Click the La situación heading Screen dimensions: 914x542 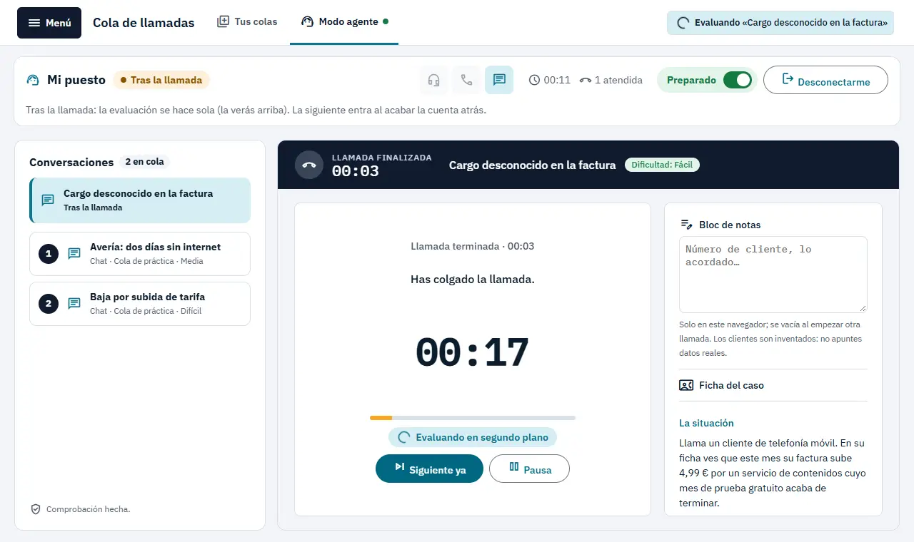coord(706,423)
